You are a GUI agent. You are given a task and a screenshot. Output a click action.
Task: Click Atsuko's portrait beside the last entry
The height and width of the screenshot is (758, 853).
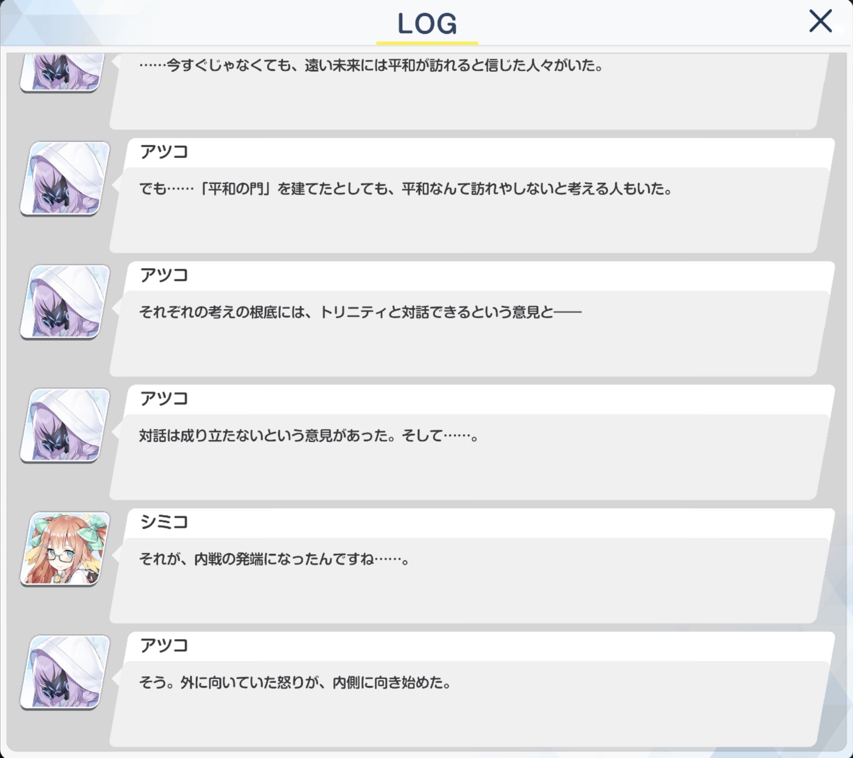[x=65, y=672]
